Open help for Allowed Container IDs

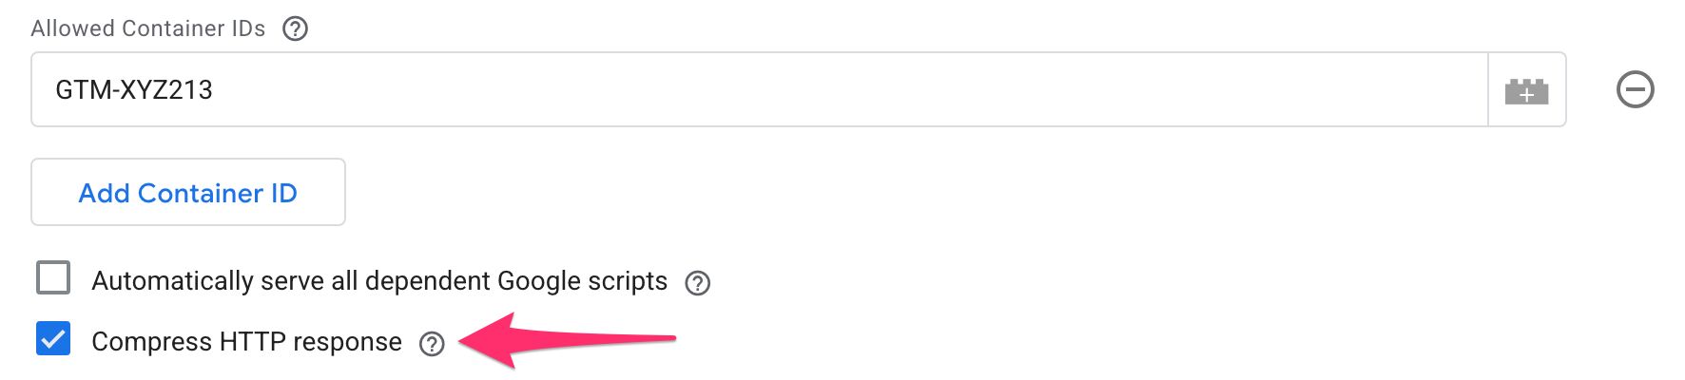coord(295,28)
